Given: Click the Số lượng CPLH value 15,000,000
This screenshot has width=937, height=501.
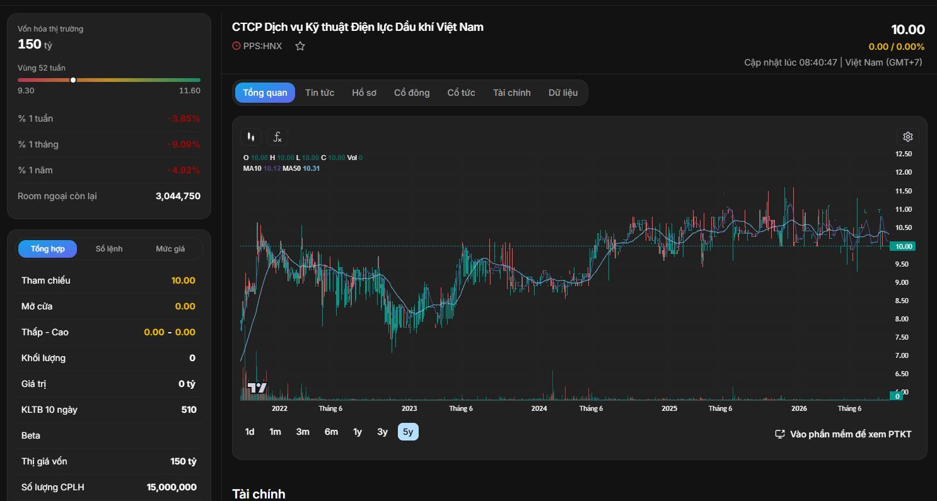Looking at the screenshot, I should (172, 487).
